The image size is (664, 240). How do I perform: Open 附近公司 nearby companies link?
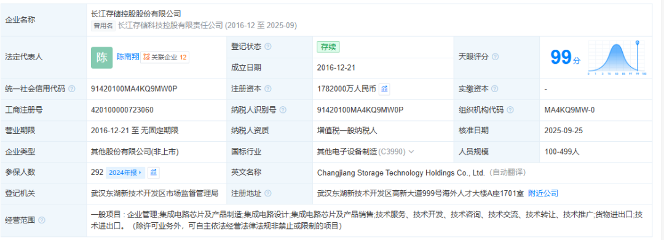(x=543, y=193)
